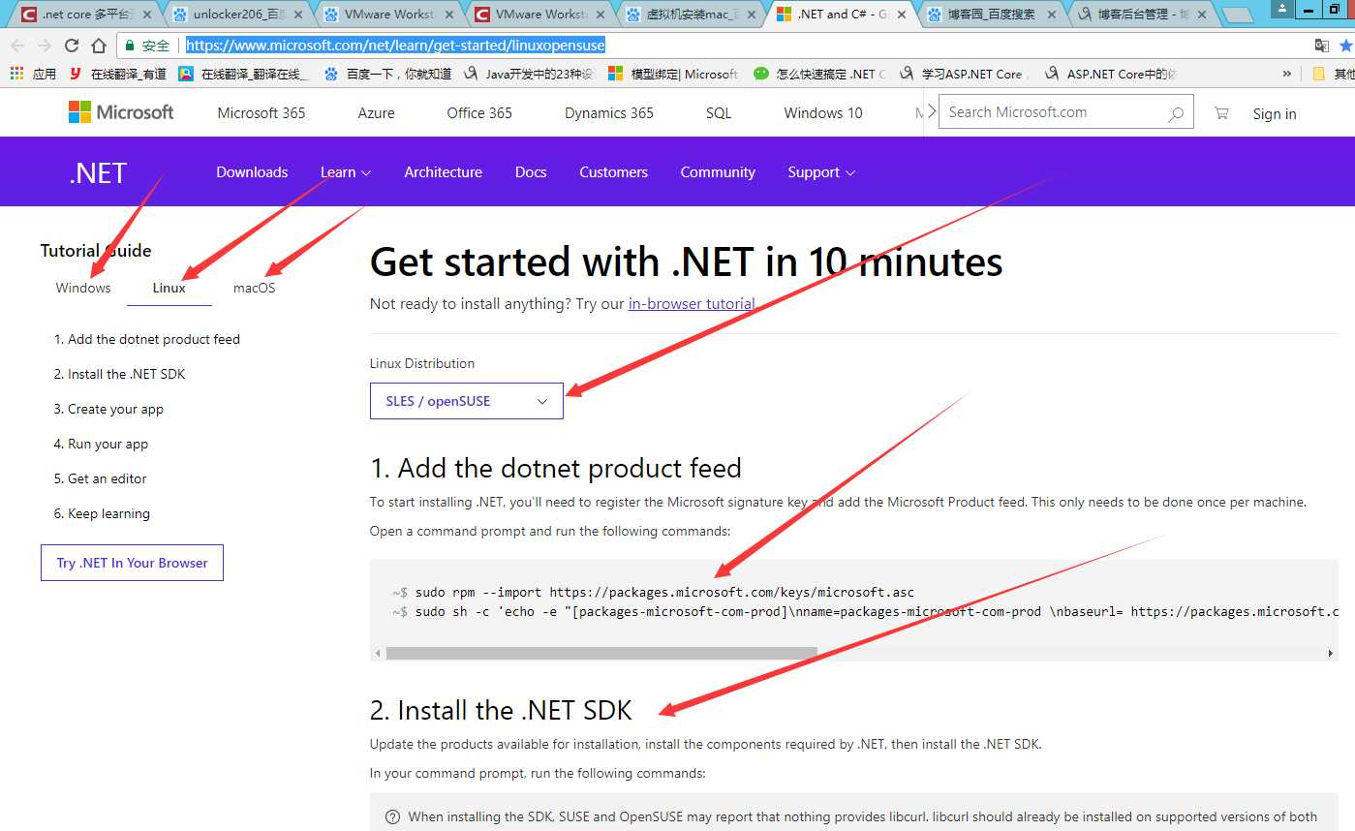
Task: Open Downloads in the .NET menu
Action: coord(252,172)
